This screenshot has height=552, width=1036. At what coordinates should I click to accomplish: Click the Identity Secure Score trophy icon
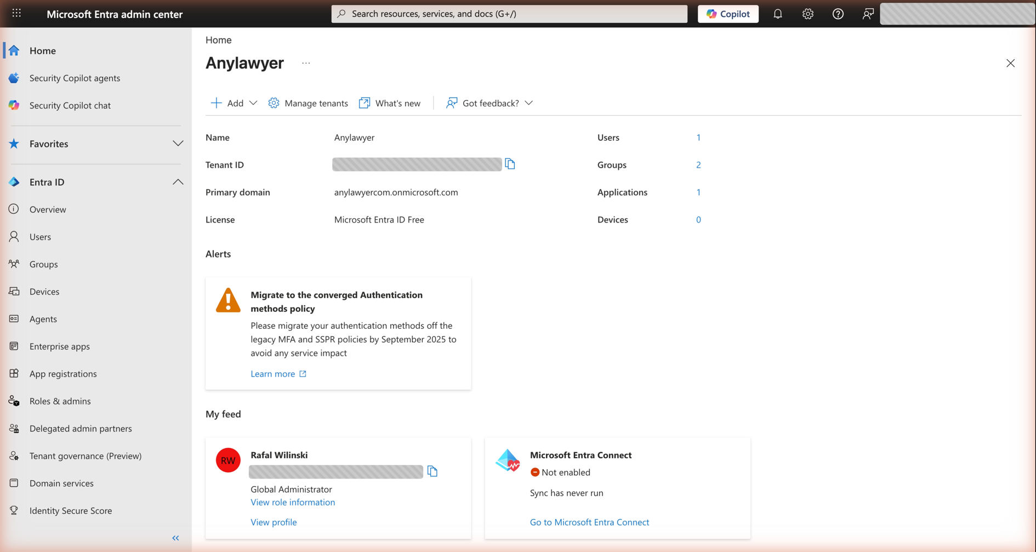point(14,510)
